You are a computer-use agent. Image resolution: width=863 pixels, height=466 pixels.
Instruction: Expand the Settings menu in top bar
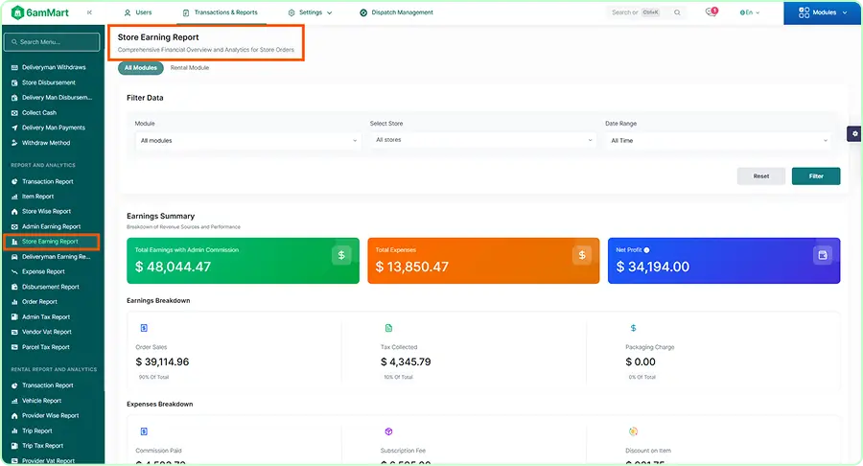pyautogui.click(x=311, y=12)
